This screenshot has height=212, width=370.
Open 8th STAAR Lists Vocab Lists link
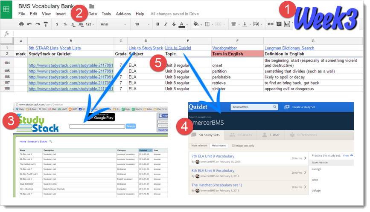pyautogui.click(x=55, y=48)
